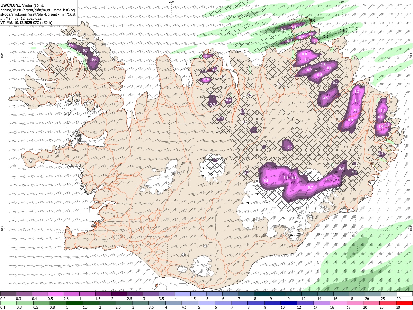The width and height of the screenshot is (413, 310).
Task: Pick the white 30 swatch ending the top legend row
Action: 404,294
